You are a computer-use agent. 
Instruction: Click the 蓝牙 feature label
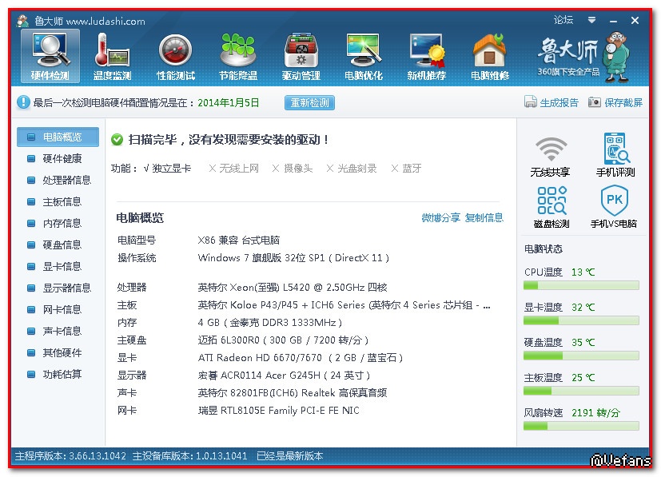412,169
